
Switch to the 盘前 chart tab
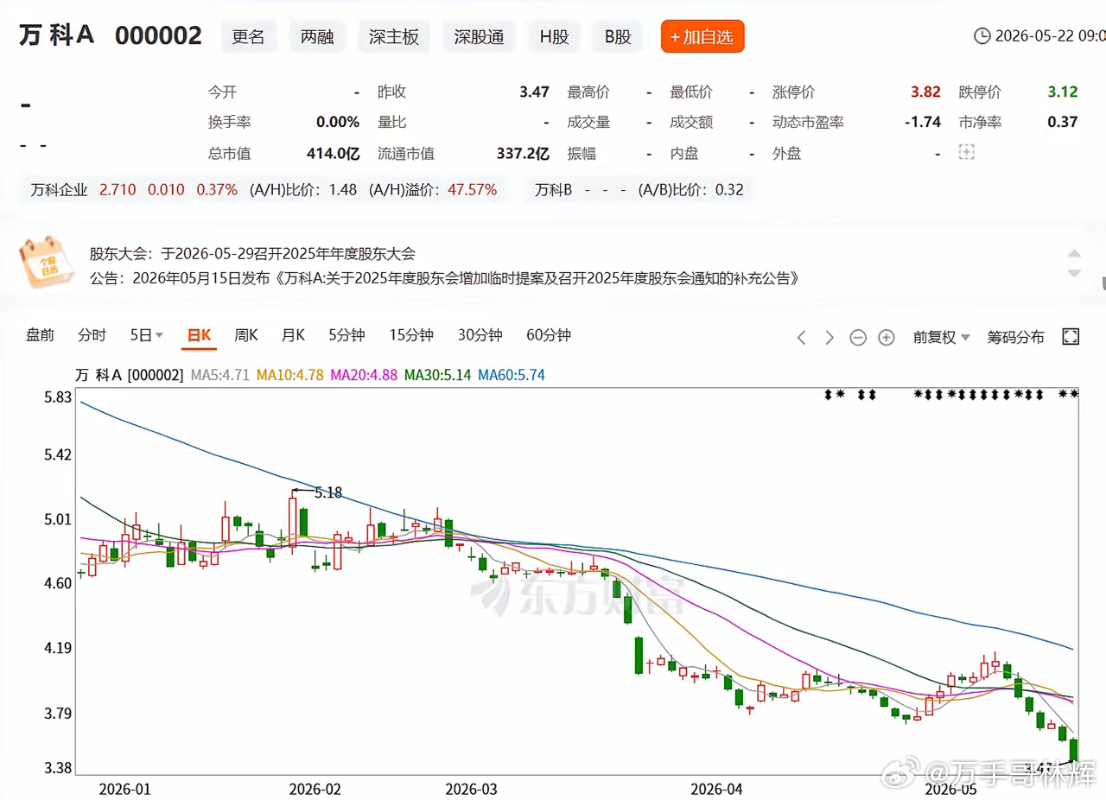(x=40, y=335)
